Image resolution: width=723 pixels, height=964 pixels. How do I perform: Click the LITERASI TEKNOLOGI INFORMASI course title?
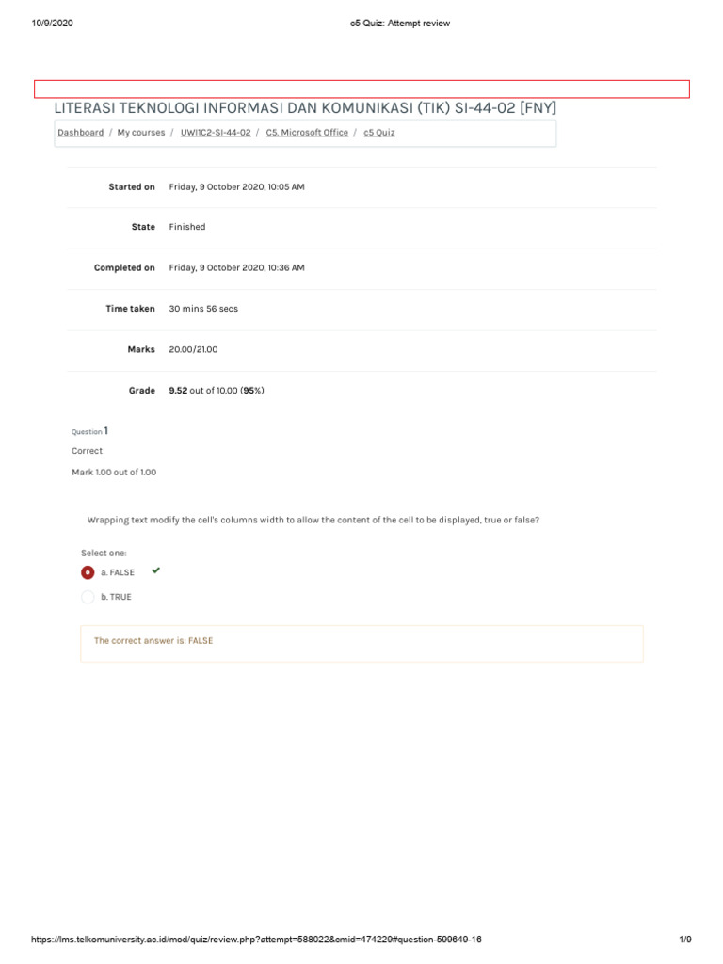(x=305, y=108)
